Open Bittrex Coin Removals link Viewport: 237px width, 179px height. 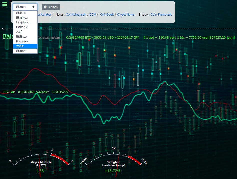tap(161, 15)
